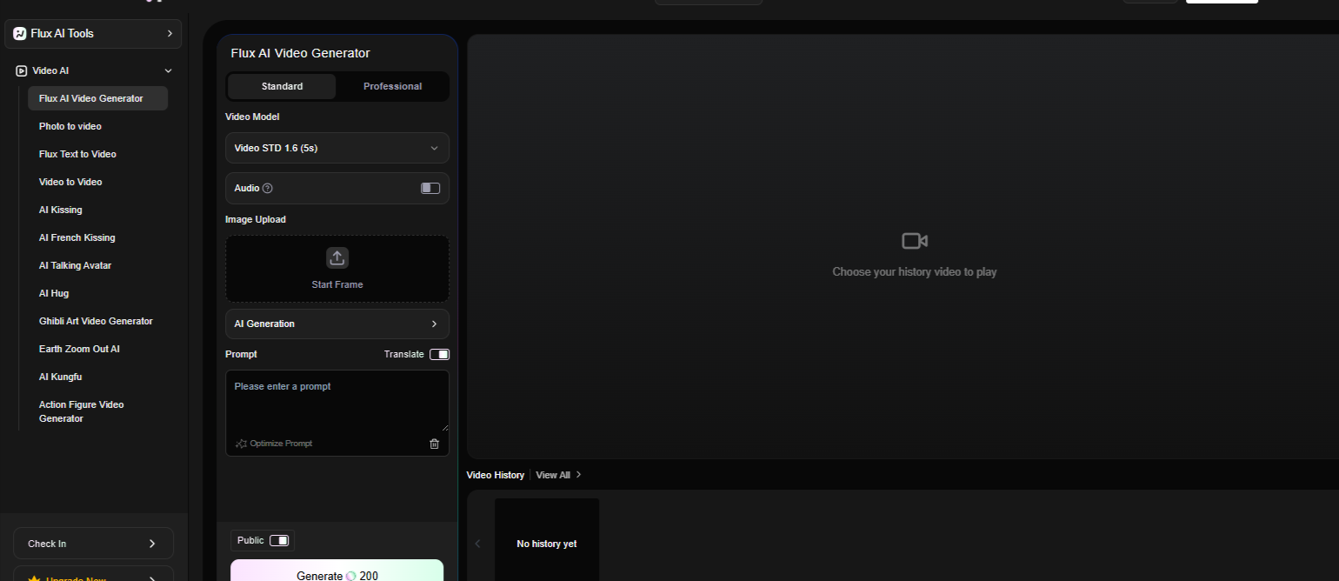Image resolution: width=1339 pixels, height=581 pixels.
Task: Click the Optimize Prompt sparkle icon
Action: [241, 444]
